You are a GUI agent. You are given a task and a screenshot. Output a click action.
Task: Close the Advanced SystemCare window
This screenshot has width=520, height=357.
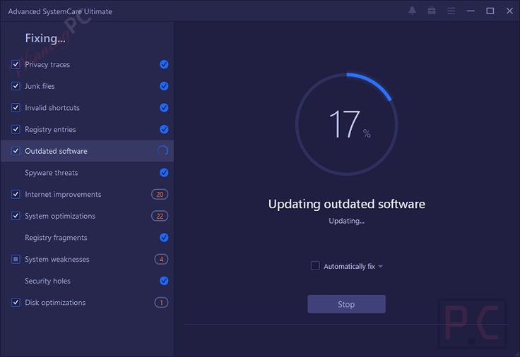[x=509, y=11]
